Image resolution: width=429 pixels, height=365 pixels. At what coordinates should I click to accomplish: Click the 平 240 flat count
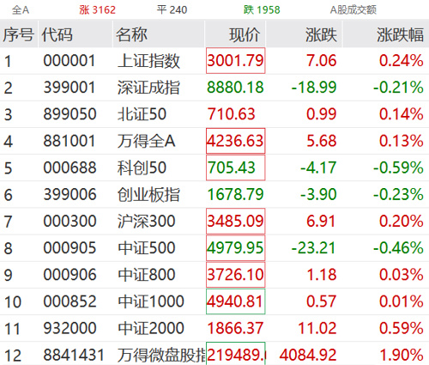coord(172,10)
